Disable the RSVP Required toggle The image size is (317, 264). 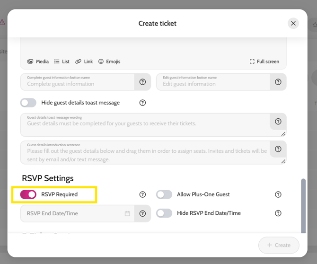(28, 194)
